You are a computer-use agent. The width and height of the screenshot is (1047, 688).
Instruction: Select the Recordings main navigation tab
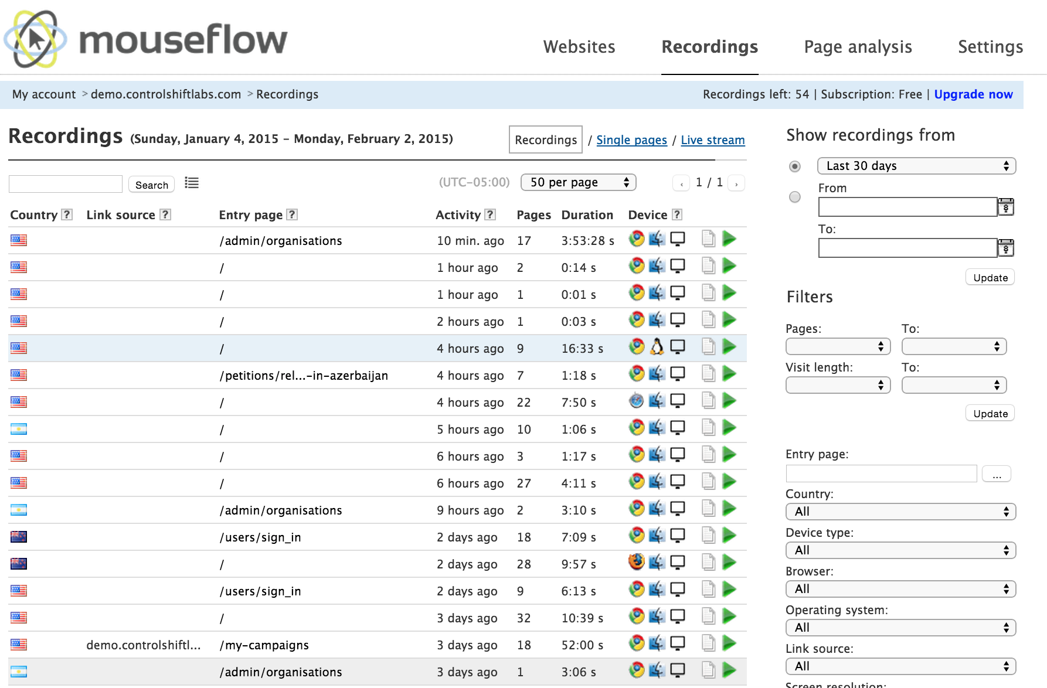coord(709,47)
